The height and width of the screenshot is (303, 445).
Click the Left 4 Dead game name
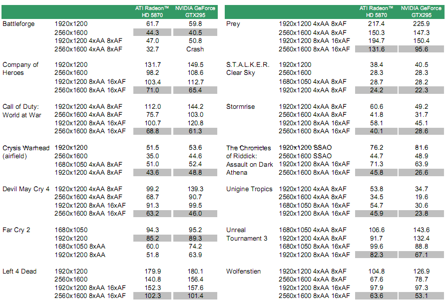[19, 272]
